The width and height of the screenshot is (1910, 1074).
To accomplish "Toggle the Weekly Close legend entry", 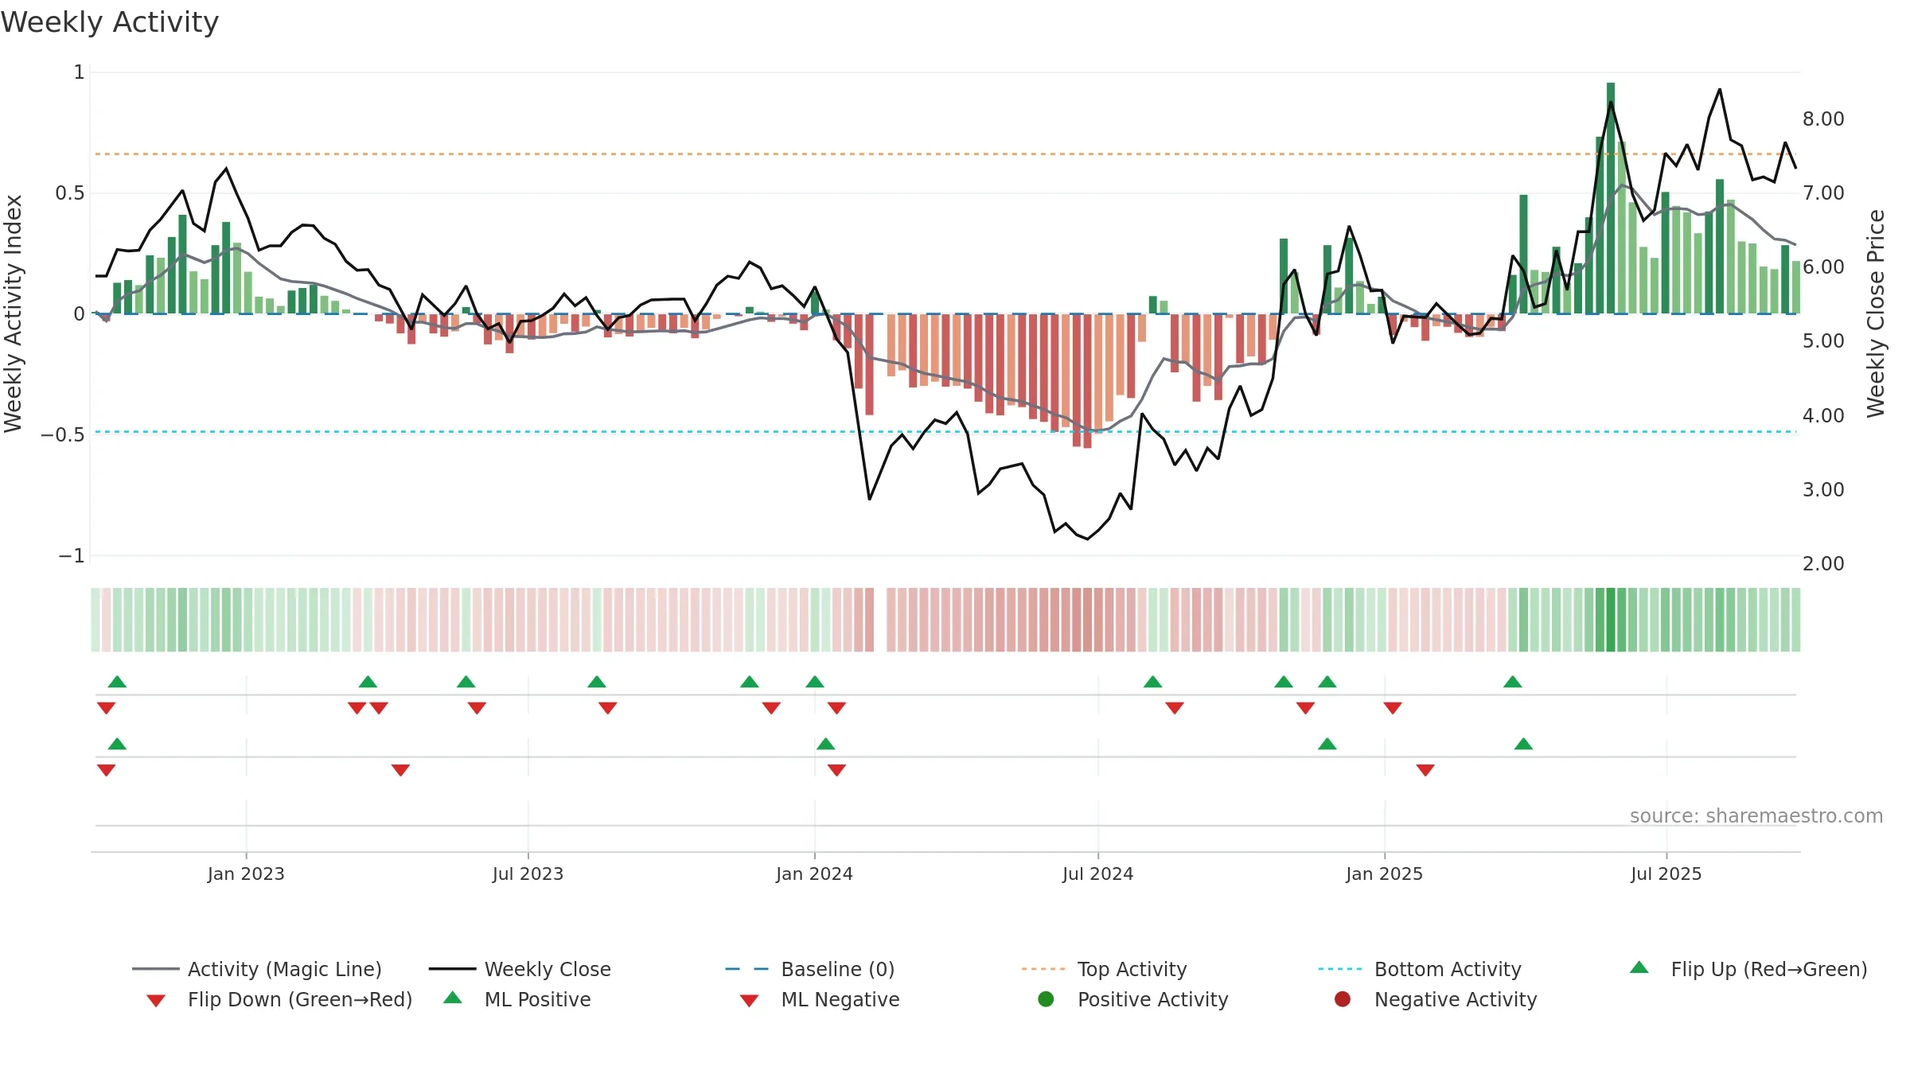I will click(x=520, y=969).
